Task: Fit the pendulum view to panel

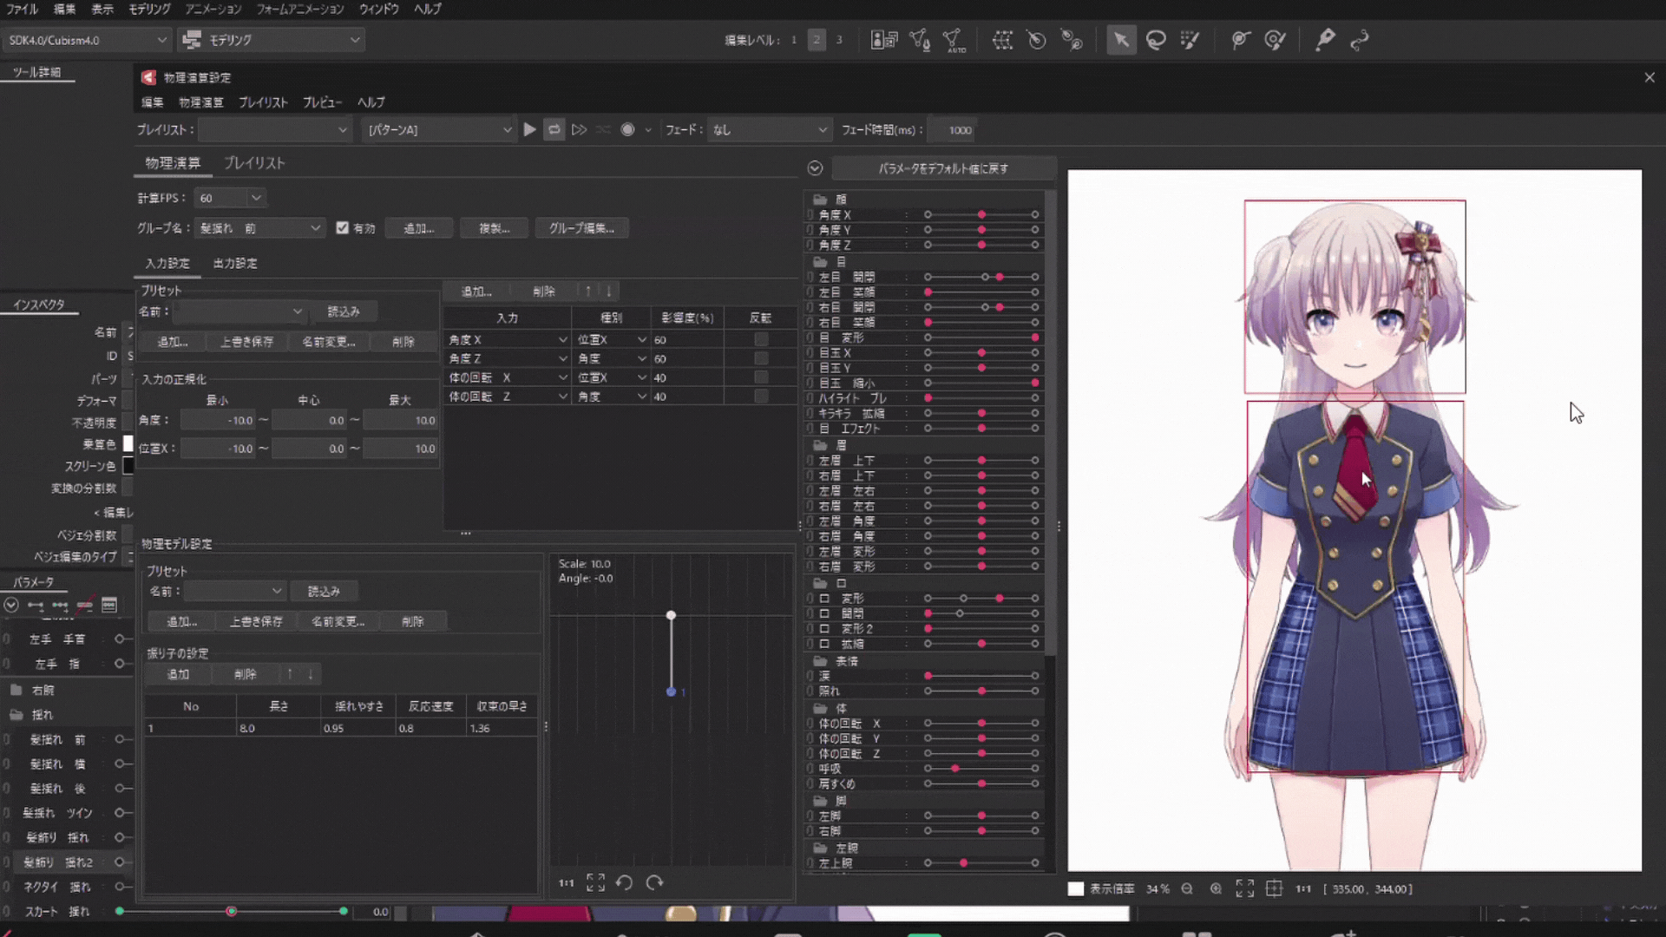Action: pos(595,883)
